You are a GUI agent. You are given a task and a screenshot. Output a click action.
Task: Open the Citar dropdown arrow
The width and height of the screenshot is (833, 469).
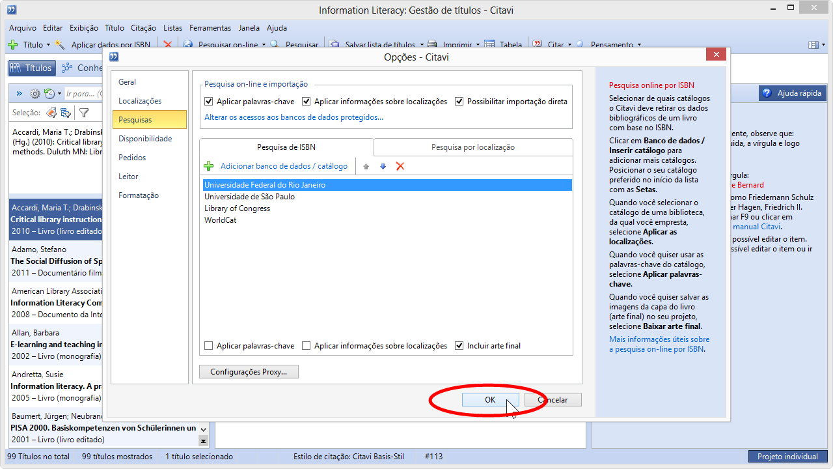point(569,45)
